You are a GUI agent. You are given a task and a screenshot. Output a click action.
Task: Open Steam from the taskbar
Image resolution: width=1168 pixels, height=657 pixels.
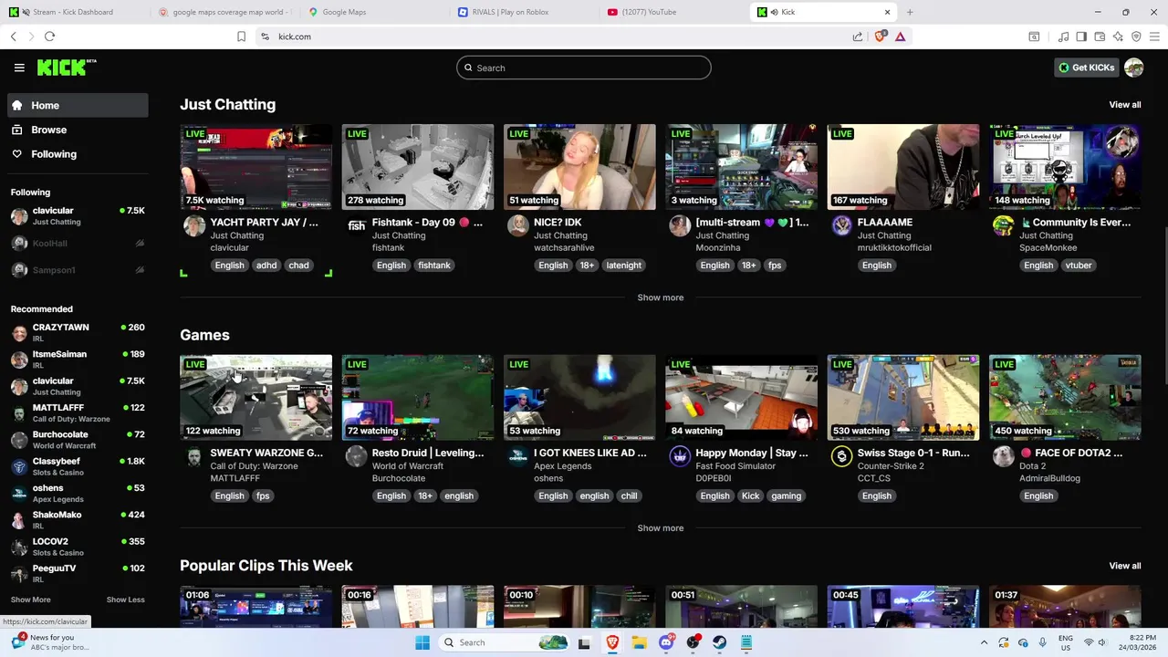pos(720,642)
